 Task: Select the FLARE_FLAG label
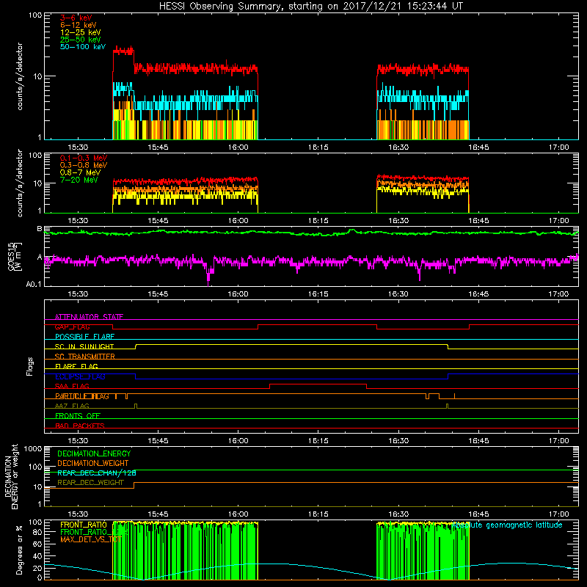[x=76, y=366]
